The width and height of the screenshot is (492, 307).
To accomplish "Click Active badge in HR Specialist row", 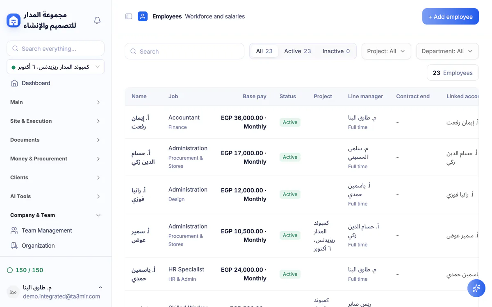I will point(290,274).
